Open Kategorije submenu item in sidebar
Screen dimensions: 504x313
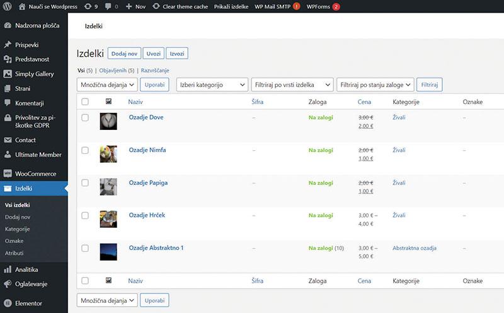click(x=17, y=228)
